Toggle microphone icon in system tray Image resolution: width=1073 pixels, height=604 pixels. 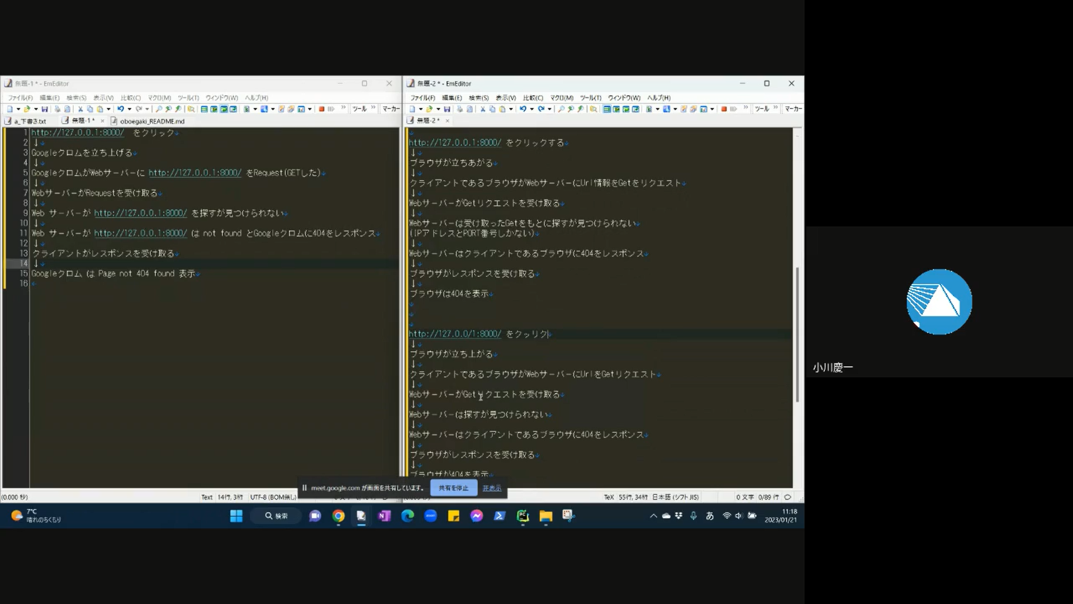click(x=693, y=516)
